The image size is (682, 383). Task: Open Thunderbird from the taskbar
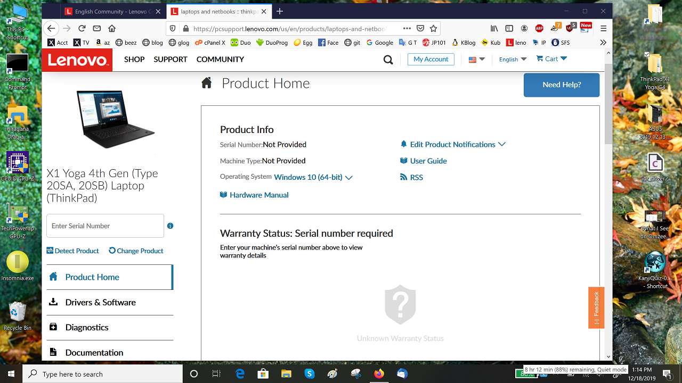coord(402,373)
